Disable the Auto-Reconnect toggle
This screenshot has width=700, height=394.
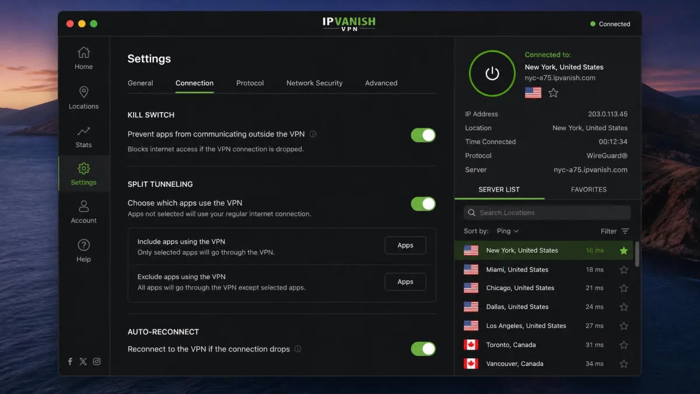423,349
